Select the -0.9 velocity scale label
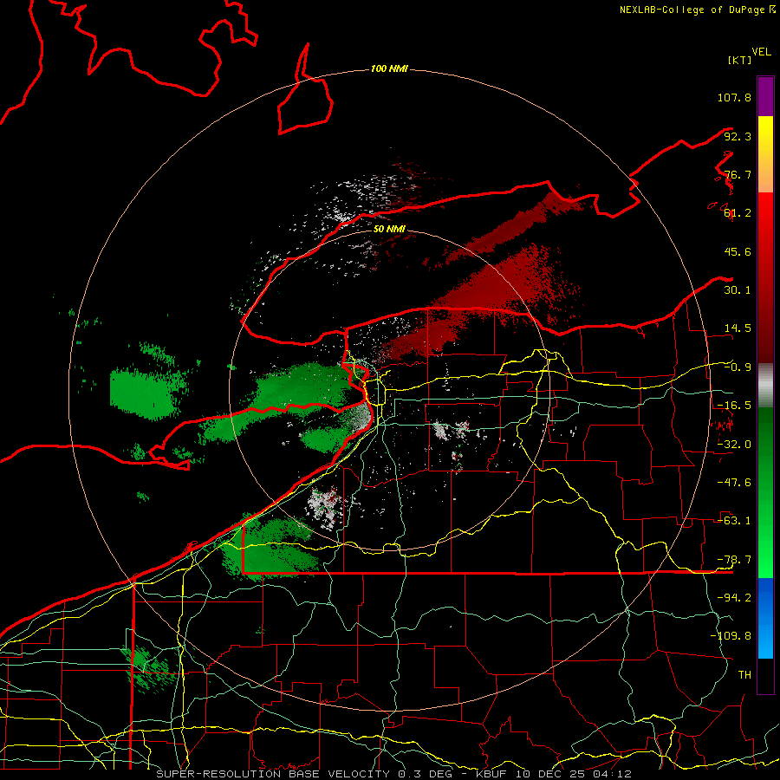780x780 pixels. coord(738,367)
